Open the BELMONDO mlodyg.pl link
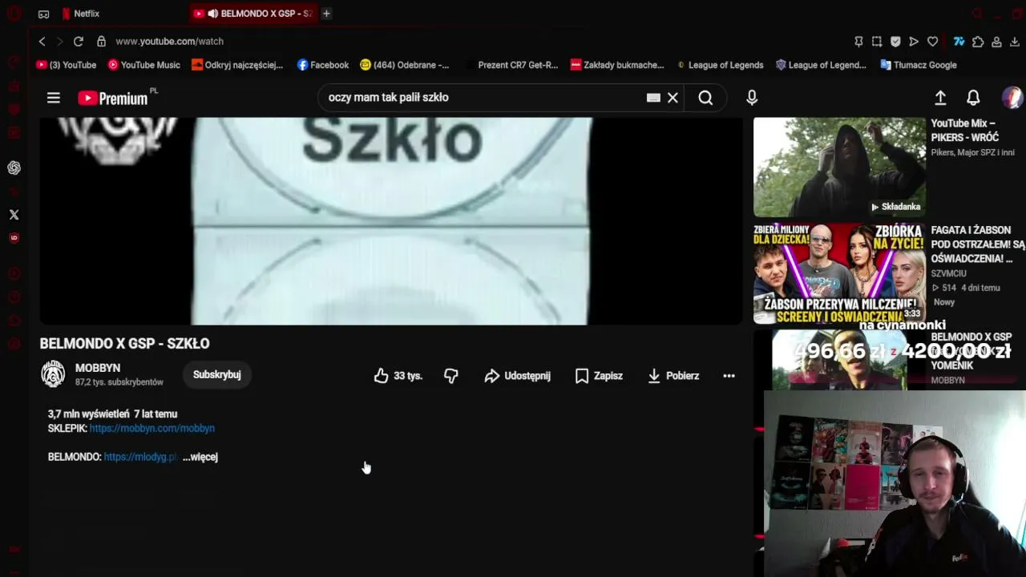Screen dimensions: 1026x577 tap(140, 457)
